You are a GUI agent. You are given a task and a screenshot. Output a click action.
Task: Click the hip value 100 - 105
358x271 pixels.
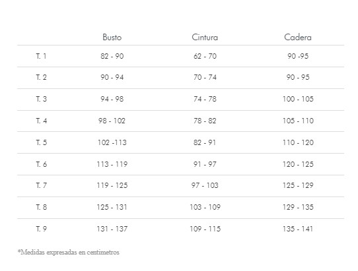point(298,99)
